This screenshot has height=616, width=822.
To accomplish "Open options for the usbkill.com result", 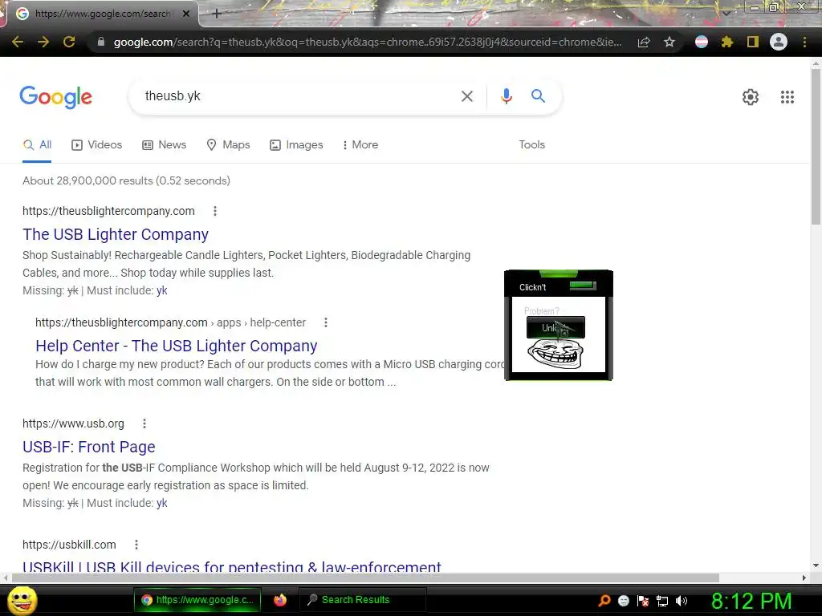I will pyautogui.click(x=136, y=545).
